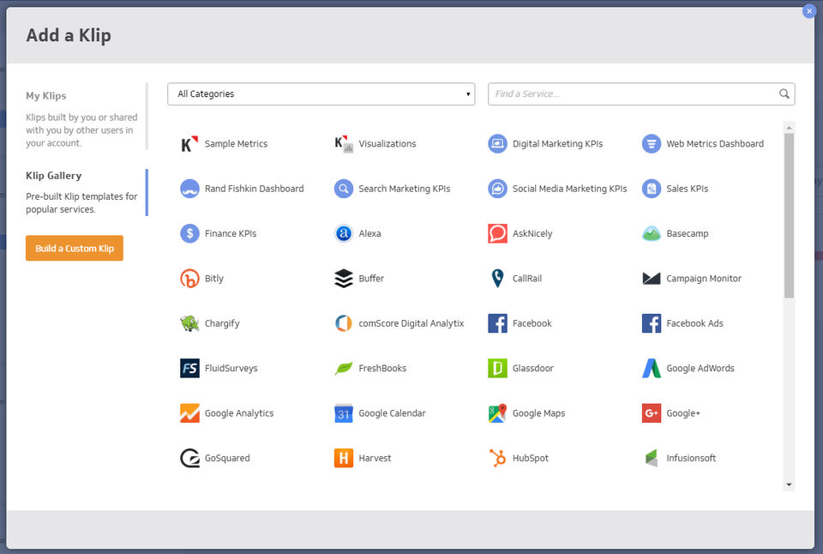Screen dimensions: 823x554
Task: Click the Google Analytics label
Action: point(239,413)
